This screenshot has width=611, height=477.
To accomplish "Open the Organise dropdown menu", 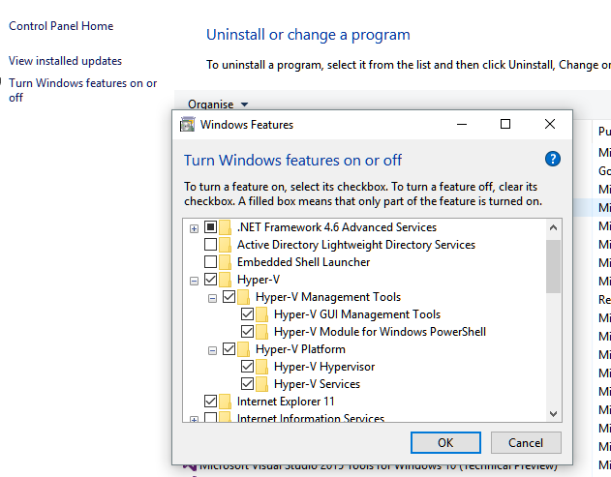I will tap(218, 104).
